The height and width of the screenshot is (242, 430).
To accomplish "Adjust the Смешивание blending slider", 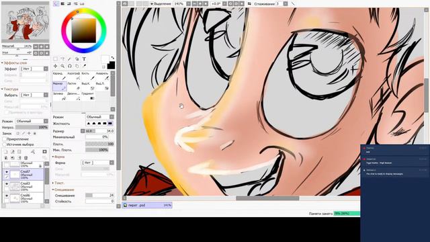I will tap(100, 196).
